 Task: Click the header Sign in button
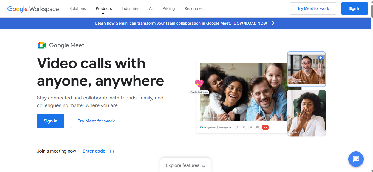(355, 8)
